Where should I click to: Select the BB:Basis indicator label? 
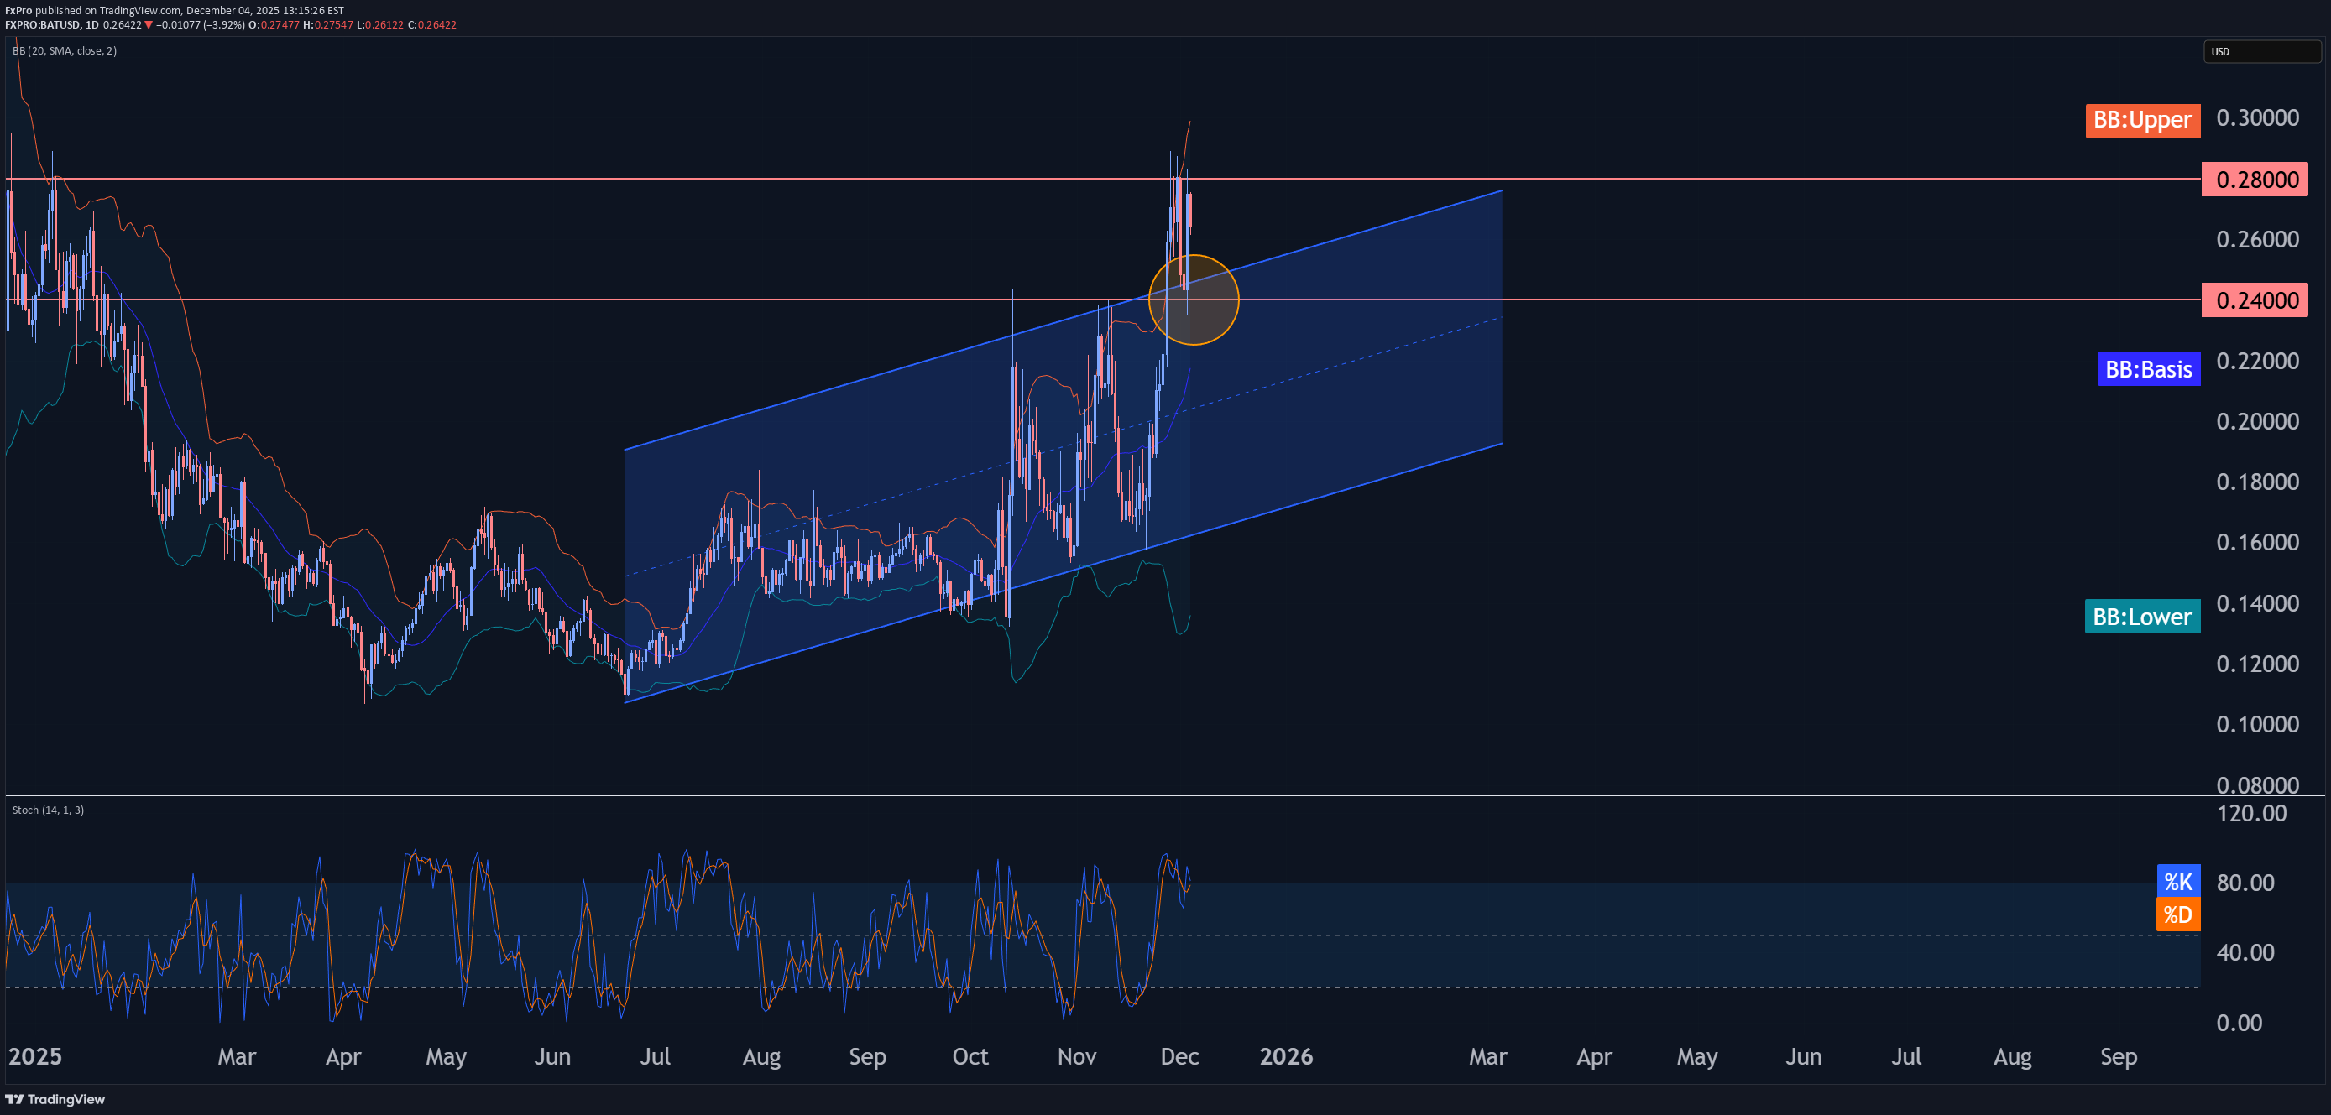(2147, 369)
